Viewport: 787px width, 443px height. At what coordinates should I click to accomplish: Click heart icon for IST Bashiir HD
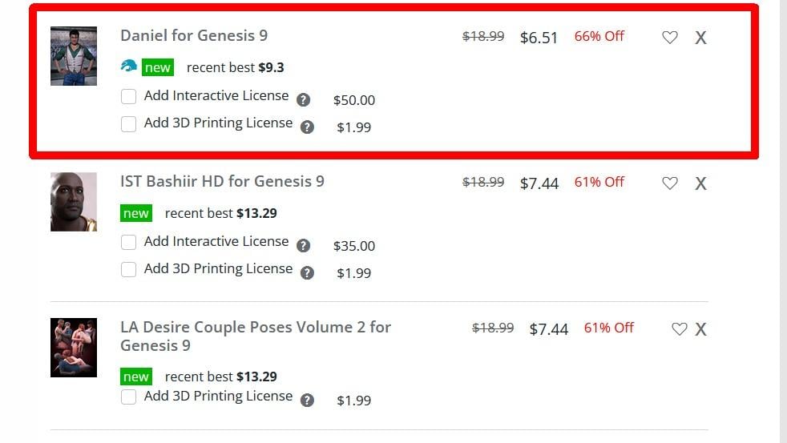tap(669, 183)
